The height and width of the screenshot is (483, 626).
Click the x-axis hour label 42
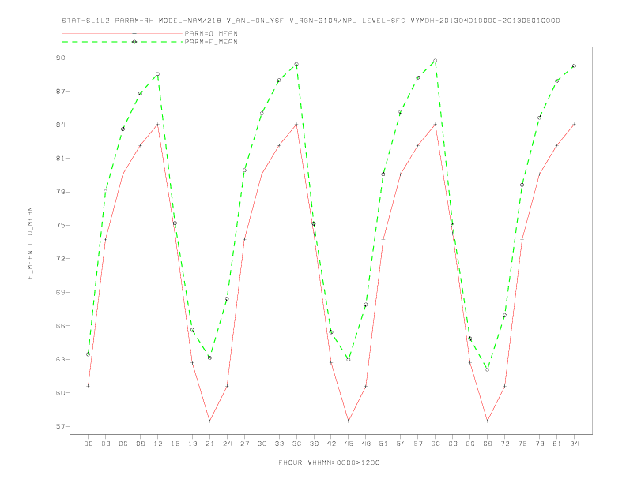pyautogui.click(x=331, y=444)
